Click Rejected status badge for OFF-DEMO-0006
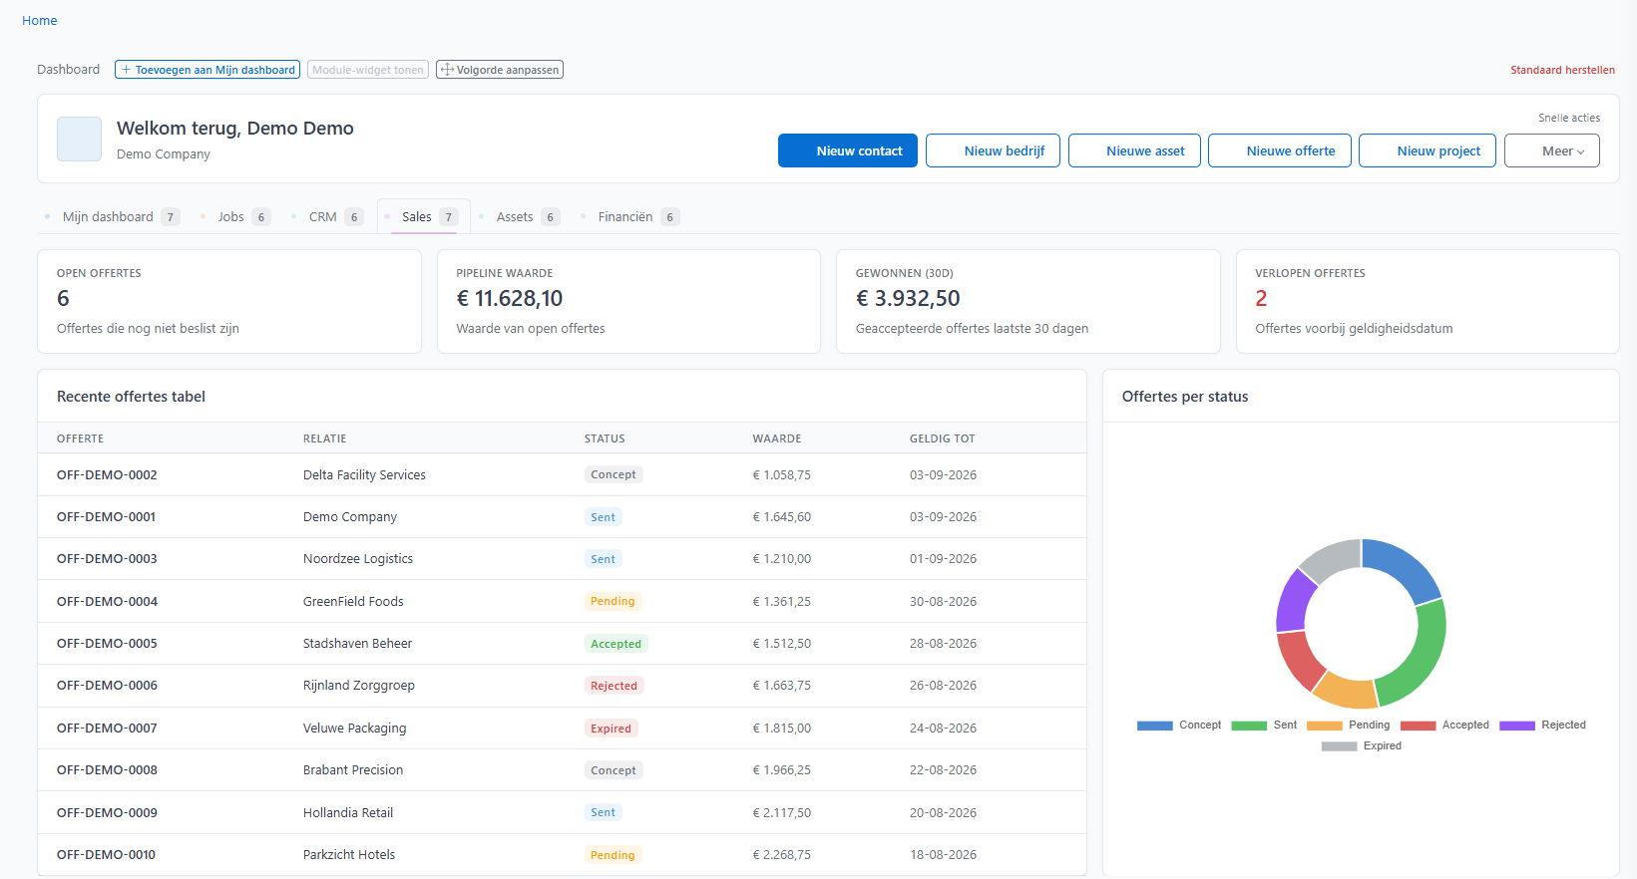 click(614, 686)
